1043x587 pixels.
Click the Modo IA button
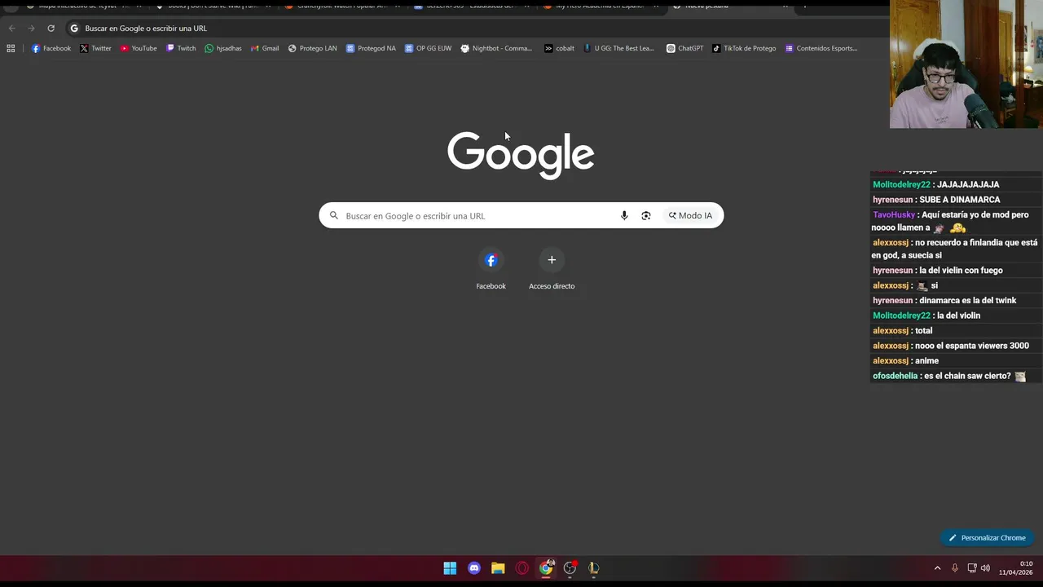690,215
